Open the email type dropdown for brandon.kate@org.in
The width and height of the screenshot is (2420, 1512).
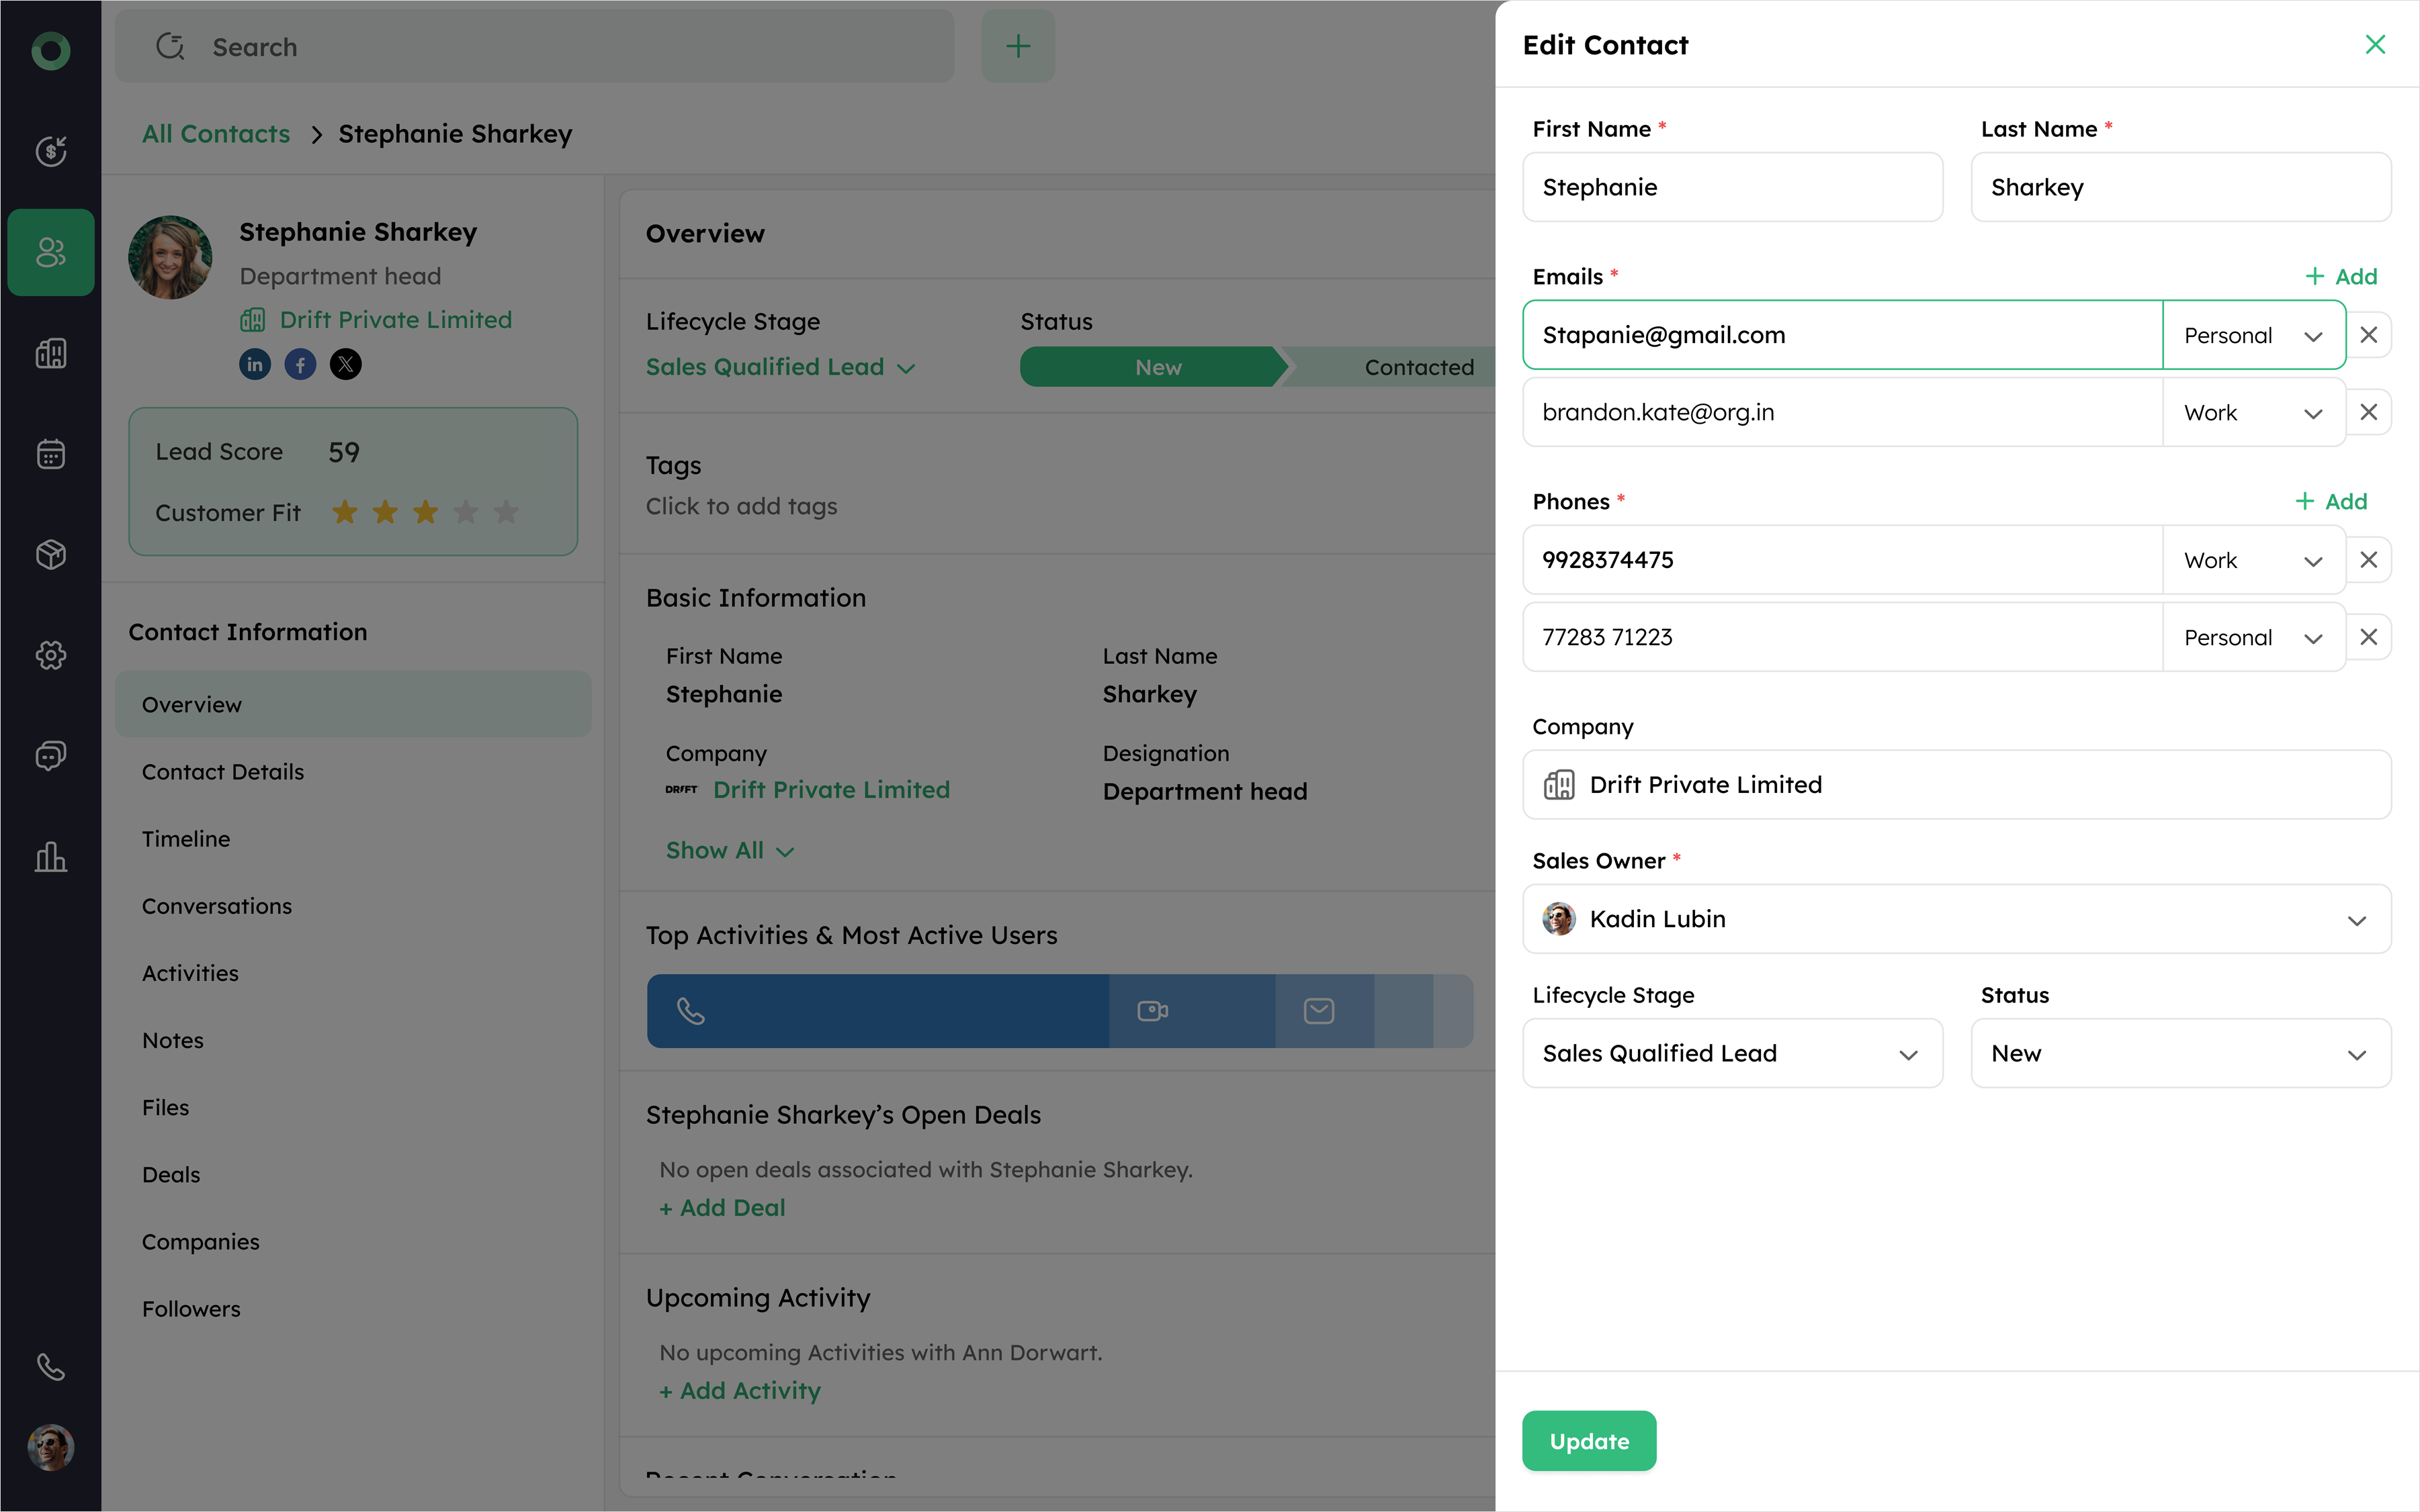tap(2253, 412)
